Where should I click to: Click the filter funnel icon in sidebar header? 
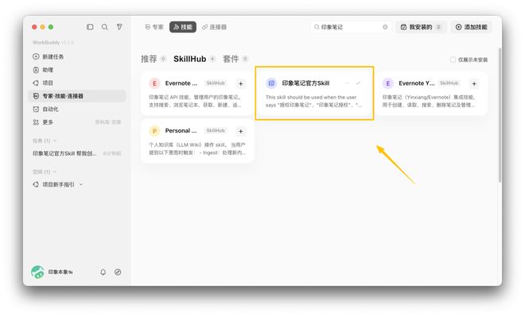119,27
